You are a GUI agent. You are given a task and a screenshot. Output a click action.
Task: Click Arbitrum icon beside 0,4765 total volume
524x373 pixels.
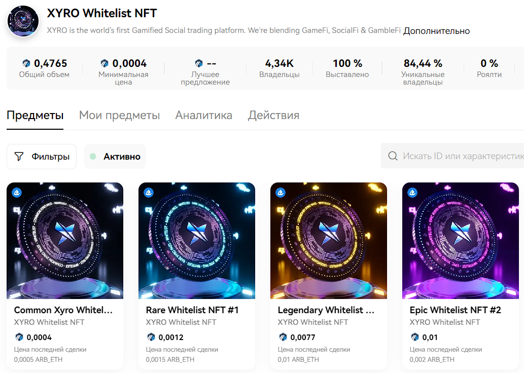point(27,63)
